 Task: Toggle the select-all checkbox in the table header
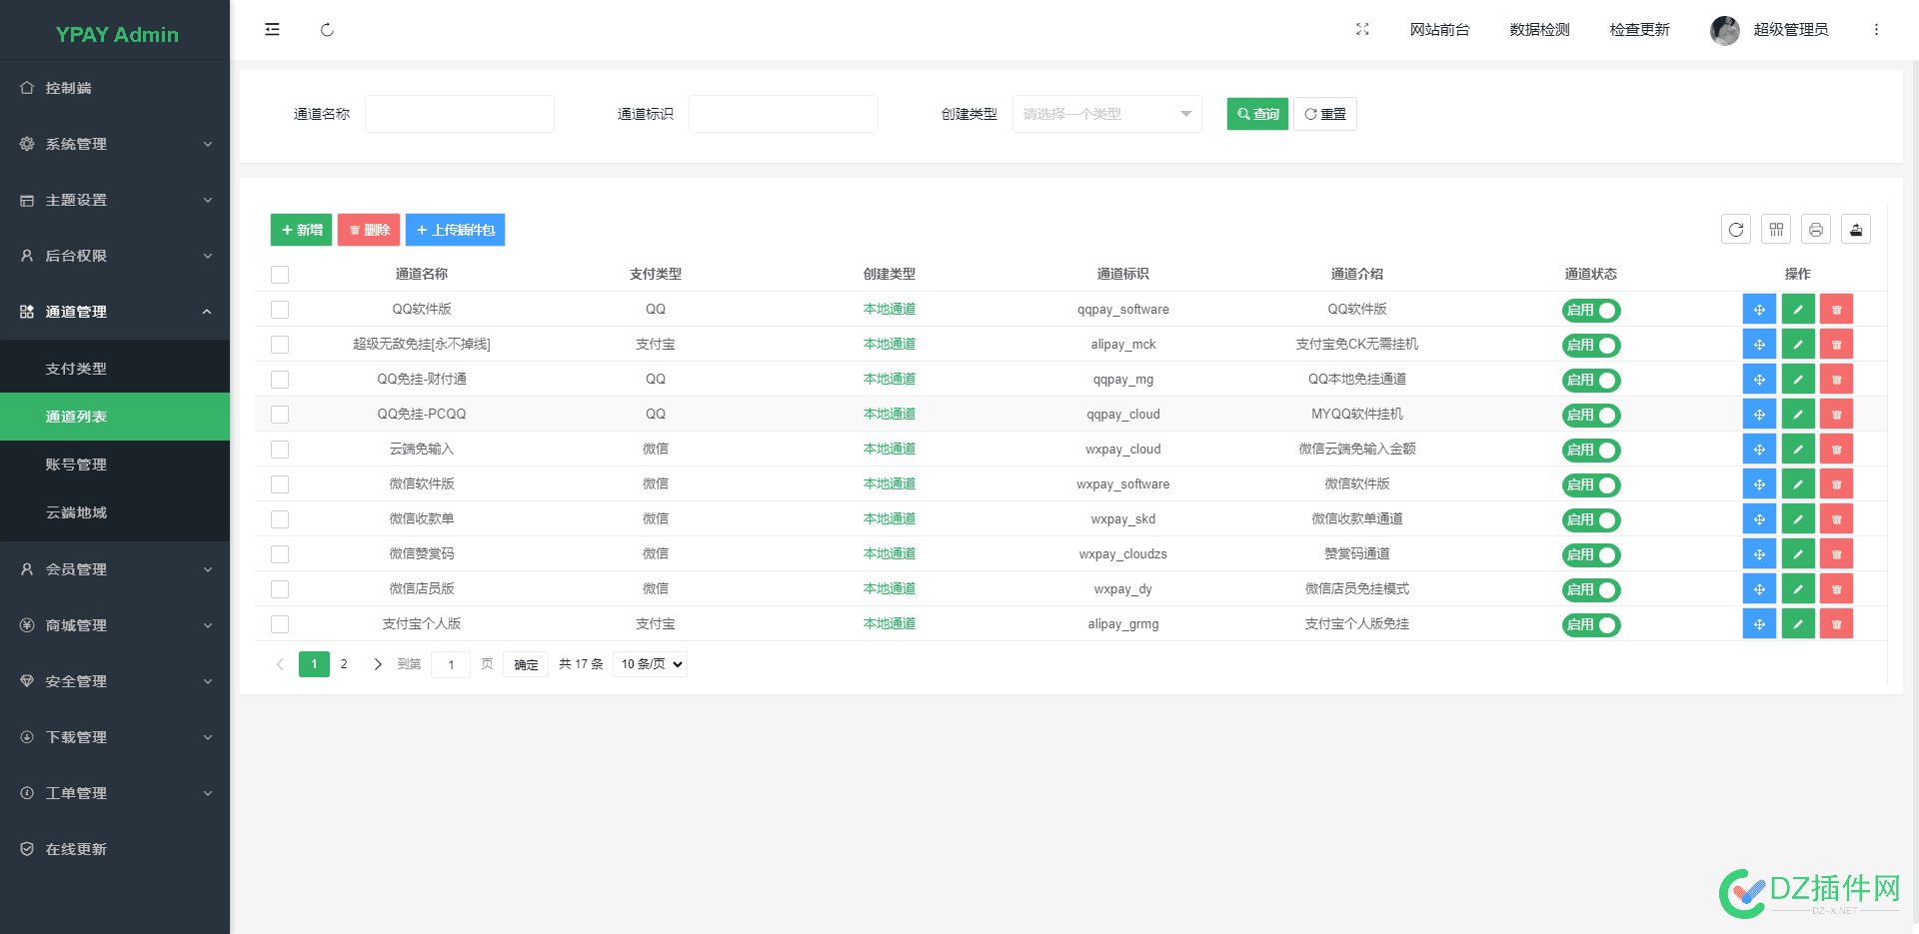280,275
